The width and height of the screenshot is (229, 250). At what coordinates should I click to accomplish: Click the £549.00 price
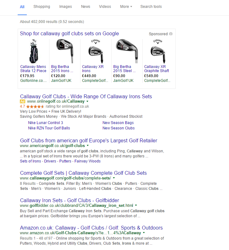[x=151, y=76]
